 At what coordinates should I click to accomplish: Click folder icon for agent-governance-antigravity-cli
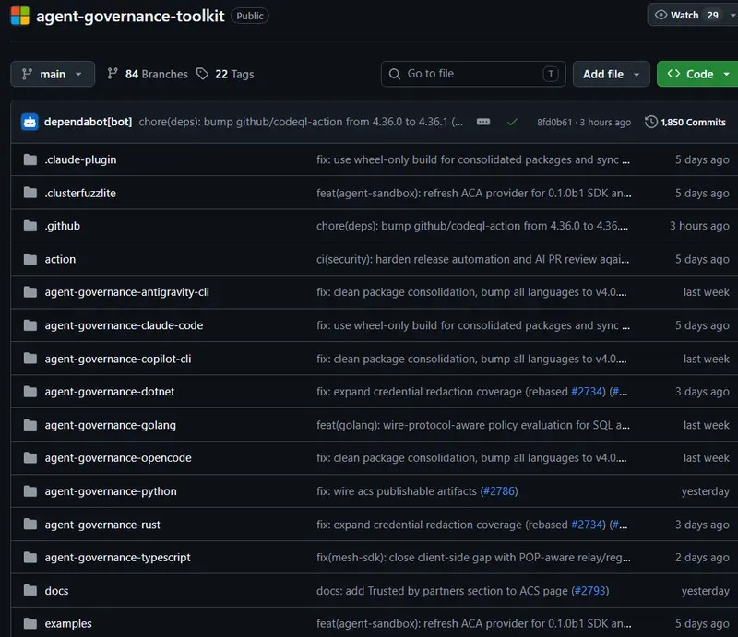[x=30, y=292]
